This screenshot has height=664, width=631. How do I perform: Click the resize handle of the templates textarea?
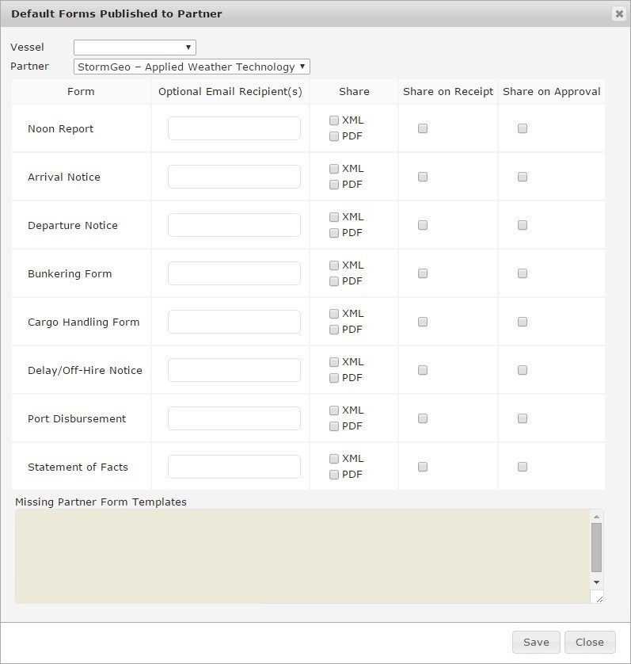click(599, 598)
